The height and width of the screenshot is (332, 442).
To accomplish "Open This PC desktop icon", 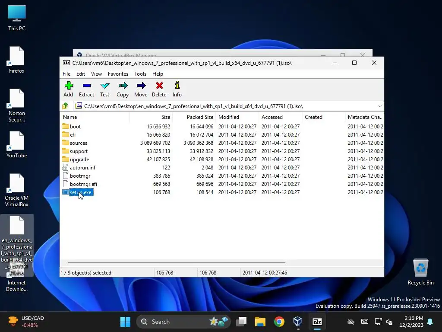I will (17, 17).
